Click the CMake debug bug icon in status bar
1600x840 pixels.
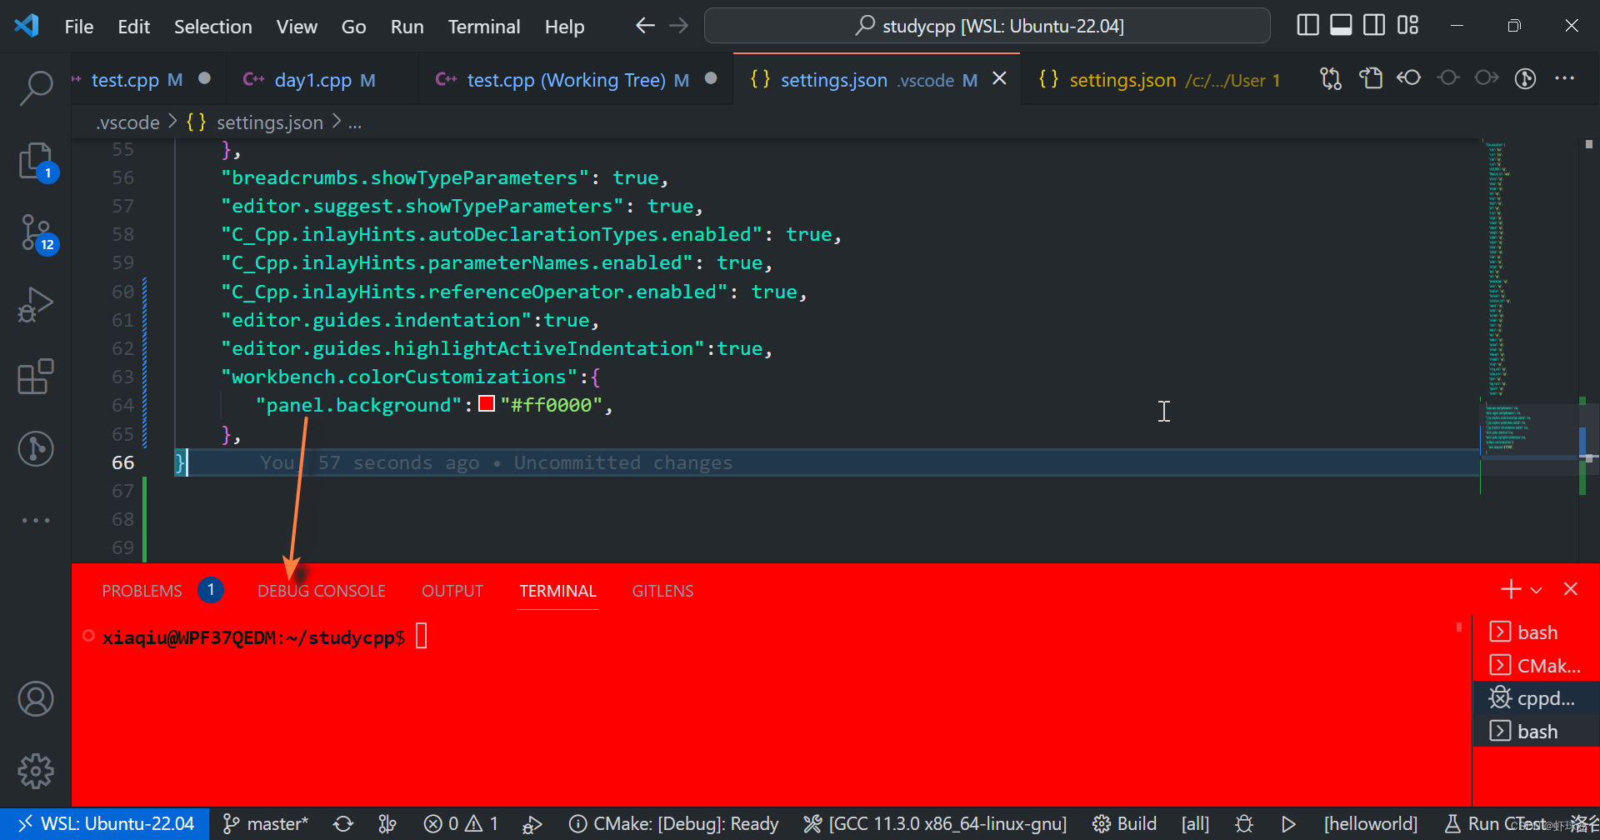click(x=1244, y=824)
